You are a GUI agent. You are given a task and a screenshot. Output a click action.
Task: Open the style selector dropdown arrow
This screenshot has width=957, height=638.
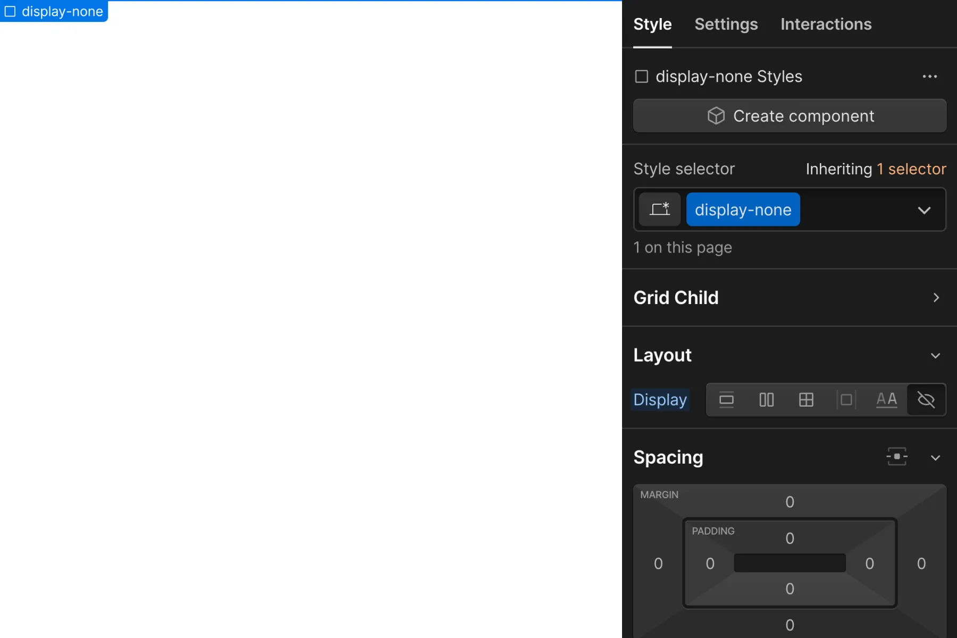coord(924,210)
